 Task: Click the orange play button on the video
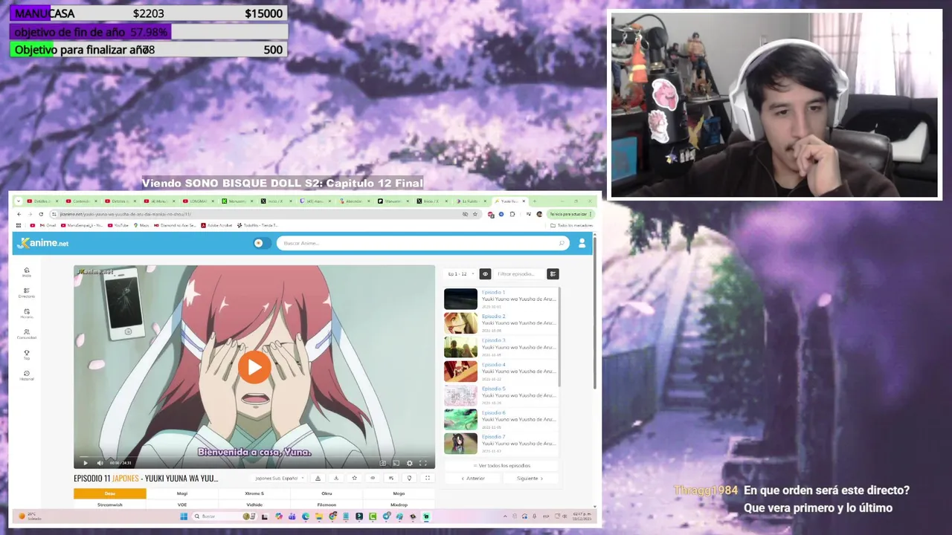coord(254,367)
